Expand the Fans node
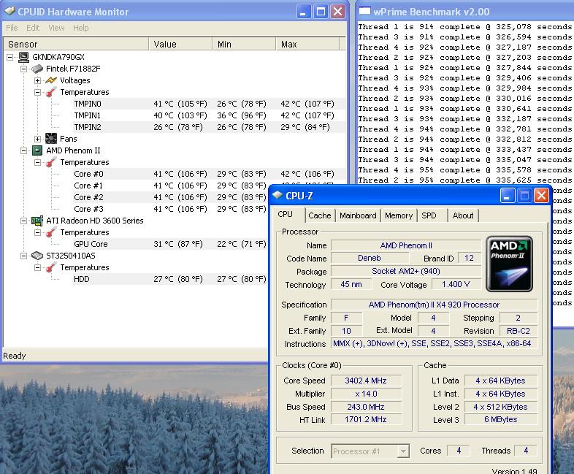 coord(38,139)
